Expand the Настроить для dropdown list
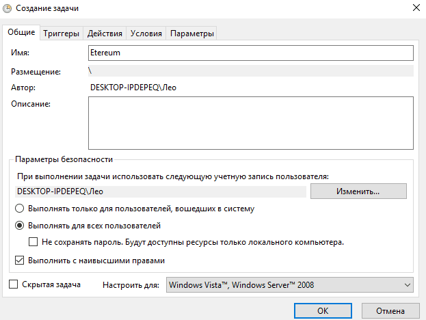 click(291, 284)
